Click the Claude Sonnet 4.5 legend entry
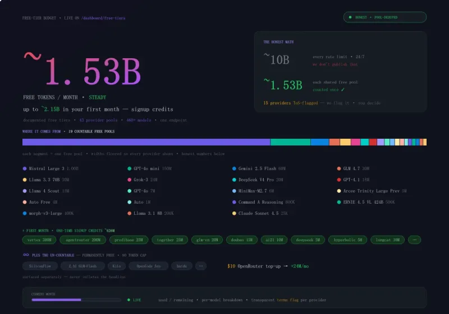 (260, 213)
